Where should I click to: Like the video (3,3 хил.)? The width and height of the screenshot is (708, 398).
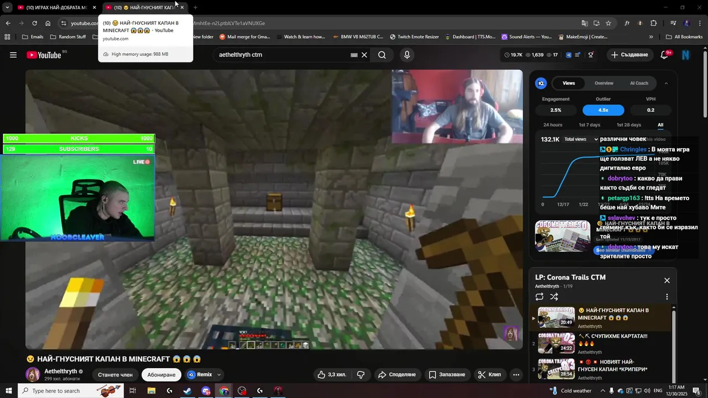click(332, 375)
